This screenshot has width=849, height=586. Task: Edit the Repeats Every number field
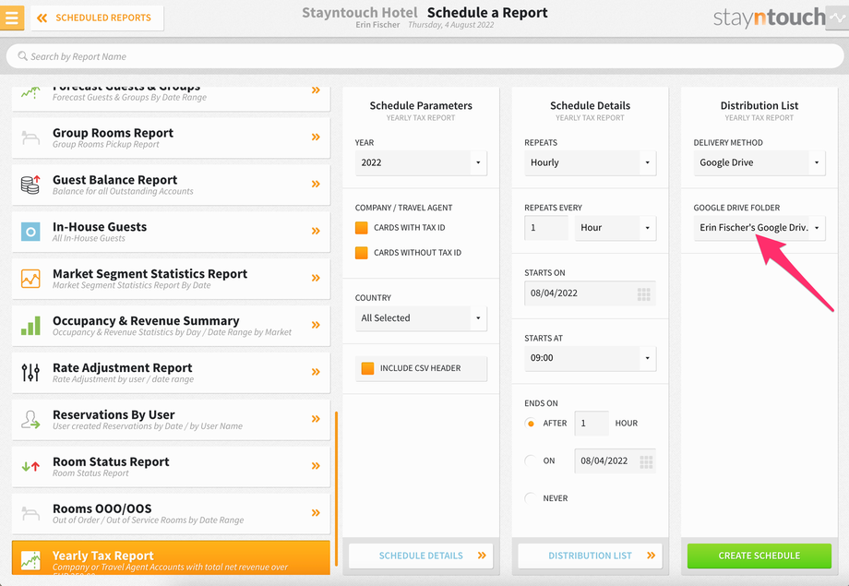(546, 228)
